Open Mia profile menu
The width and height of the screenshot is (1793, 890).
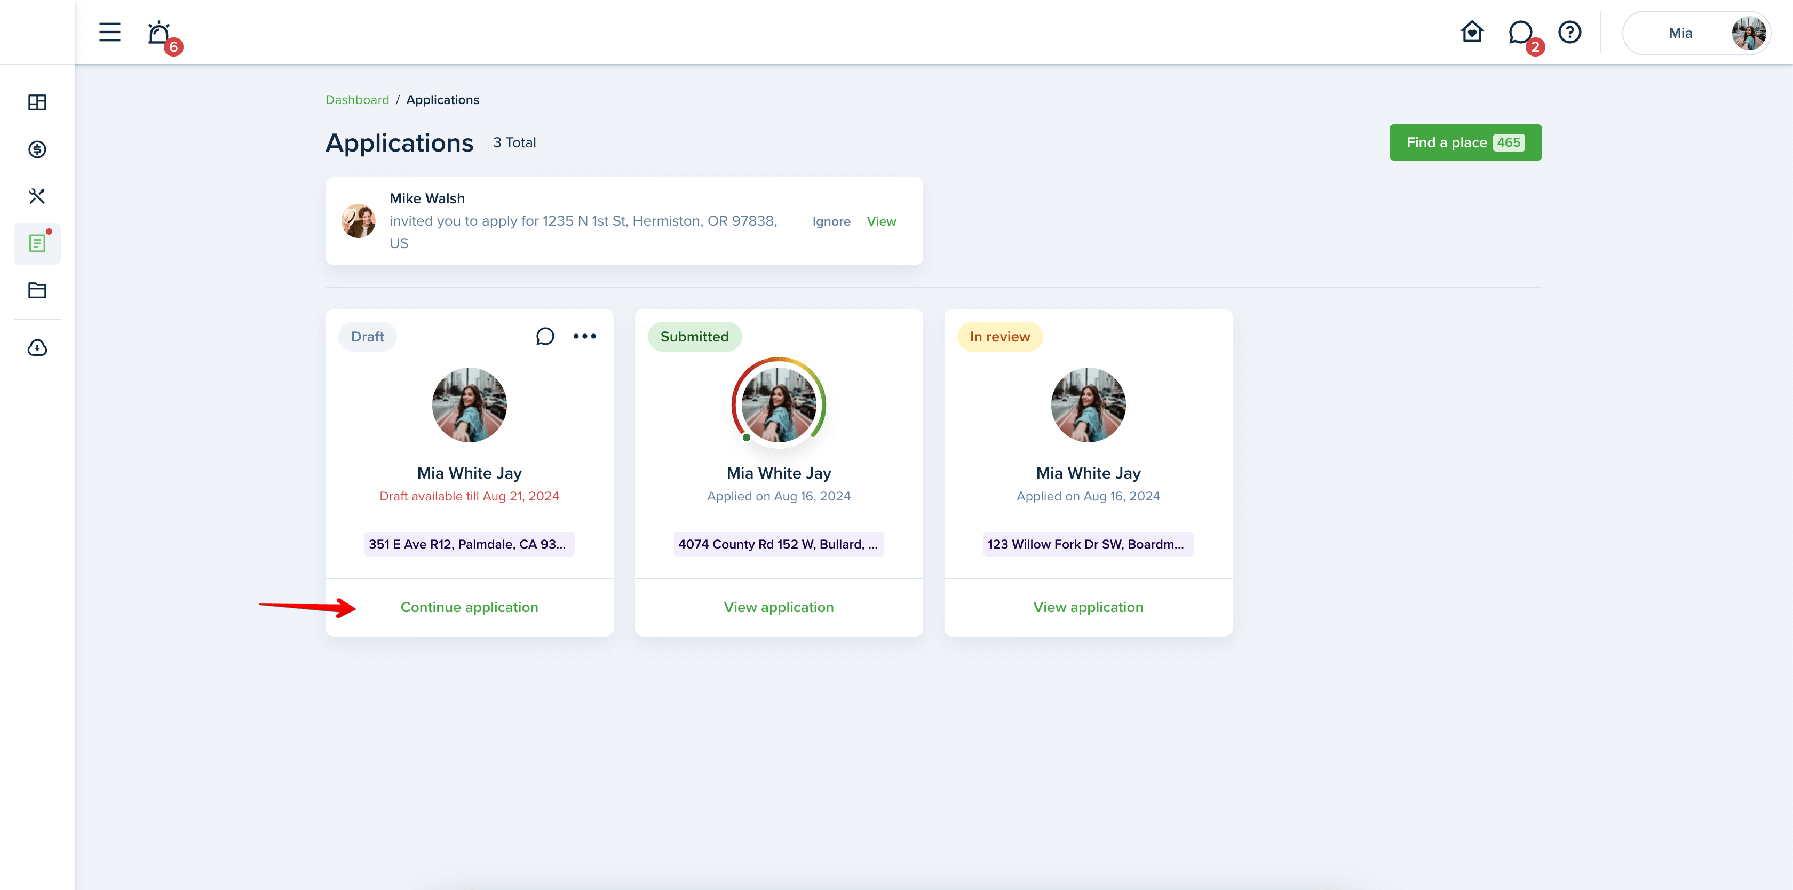coord(1697,33)
